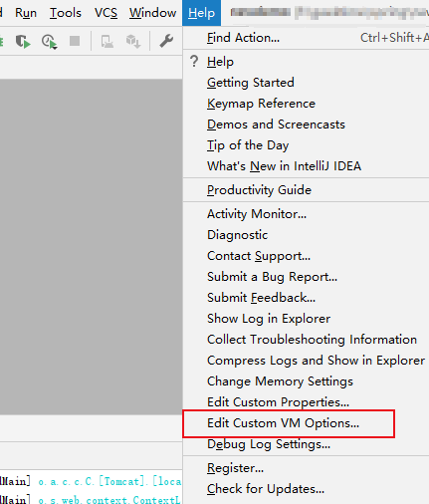Screen dimensions: 429x504
Task: Open settings via the wrench icon
Action: click(166, 41)
